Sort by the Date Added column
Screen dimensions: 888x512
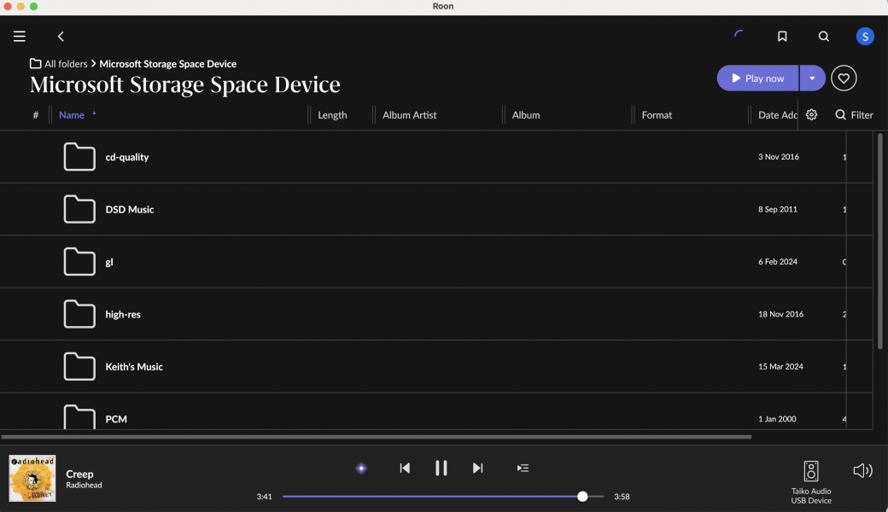(x=777, y=115)
